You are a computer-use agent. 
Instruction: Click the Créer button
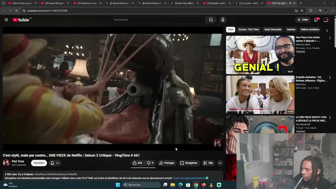303,20
